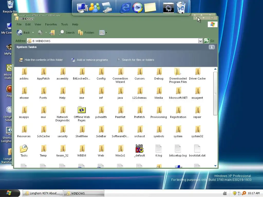Screen dimensions: 263x197
Task: Click the security shield tray icon
Action: pos(234,193)
